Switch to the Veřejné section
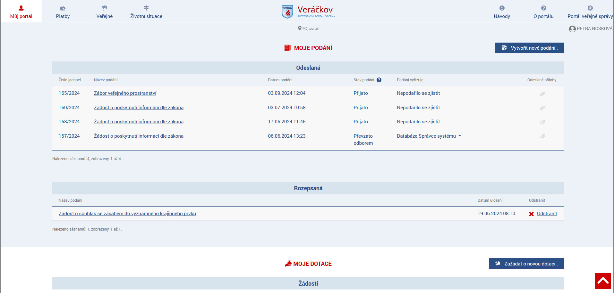Image resolution: width=614 pixels, height=293 pixels. click(105, 12)
